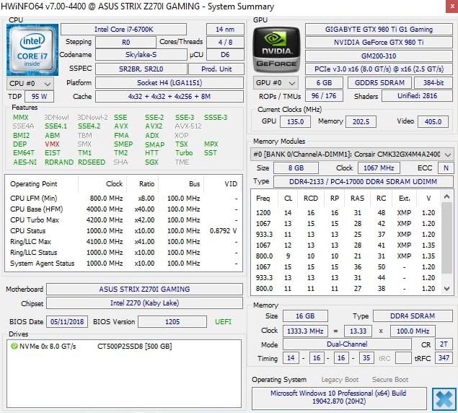
Task: Click the memory timings scrollbar thumb
Action: [446, 238]
